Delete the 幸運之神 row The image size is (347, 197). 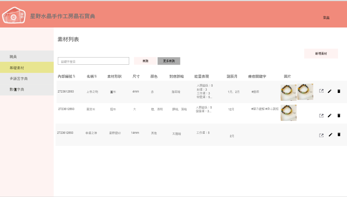point(338,135)
